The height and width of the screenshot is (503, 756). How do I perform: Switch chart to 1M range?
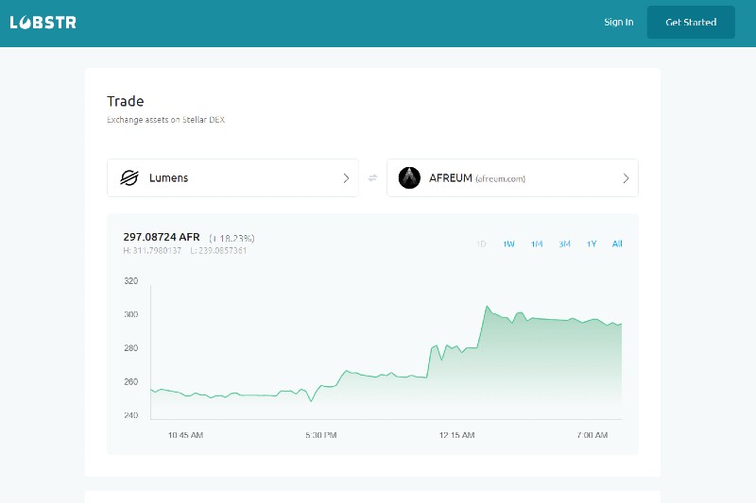click(537, 244)
